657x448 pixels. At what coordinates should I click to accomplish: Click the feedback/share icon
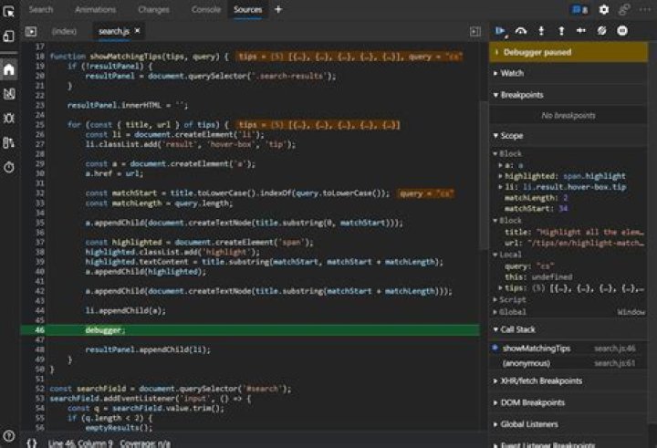[x=625, y=9]
